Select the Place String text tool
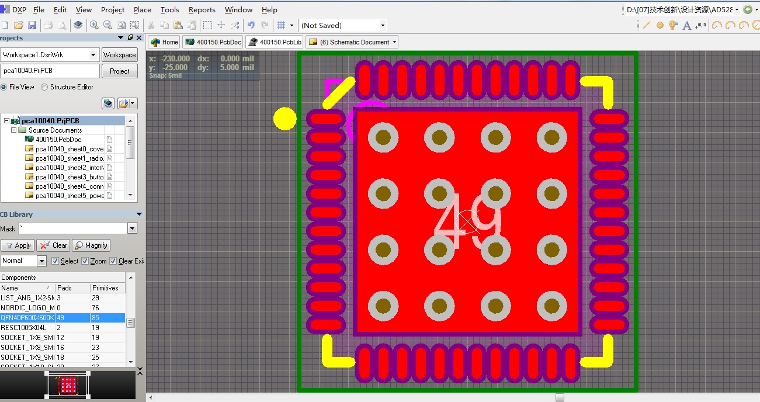Viewport: 760px width, 402px height. click(x=687, y=25)
